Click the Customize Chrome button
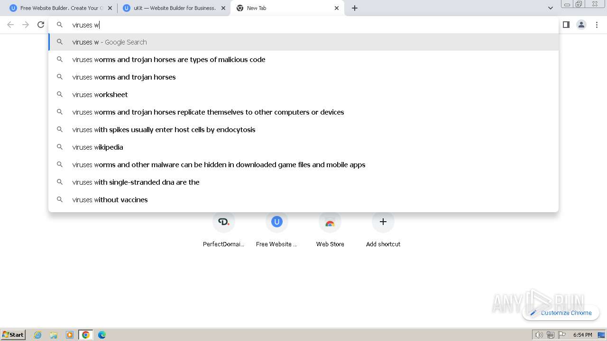607x341 pixels. 561,313
